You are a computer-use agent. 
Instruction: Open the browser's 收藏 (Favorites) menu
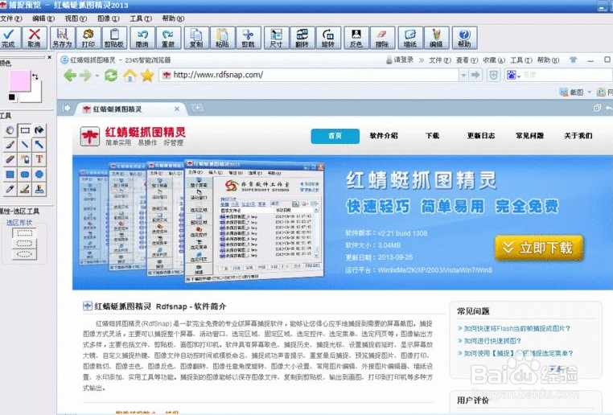[x=494, y=60]
